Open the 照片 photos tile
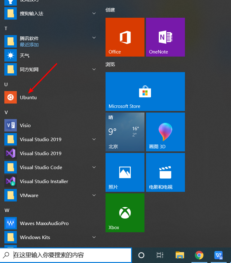The image size is (231, 263). 125,172
